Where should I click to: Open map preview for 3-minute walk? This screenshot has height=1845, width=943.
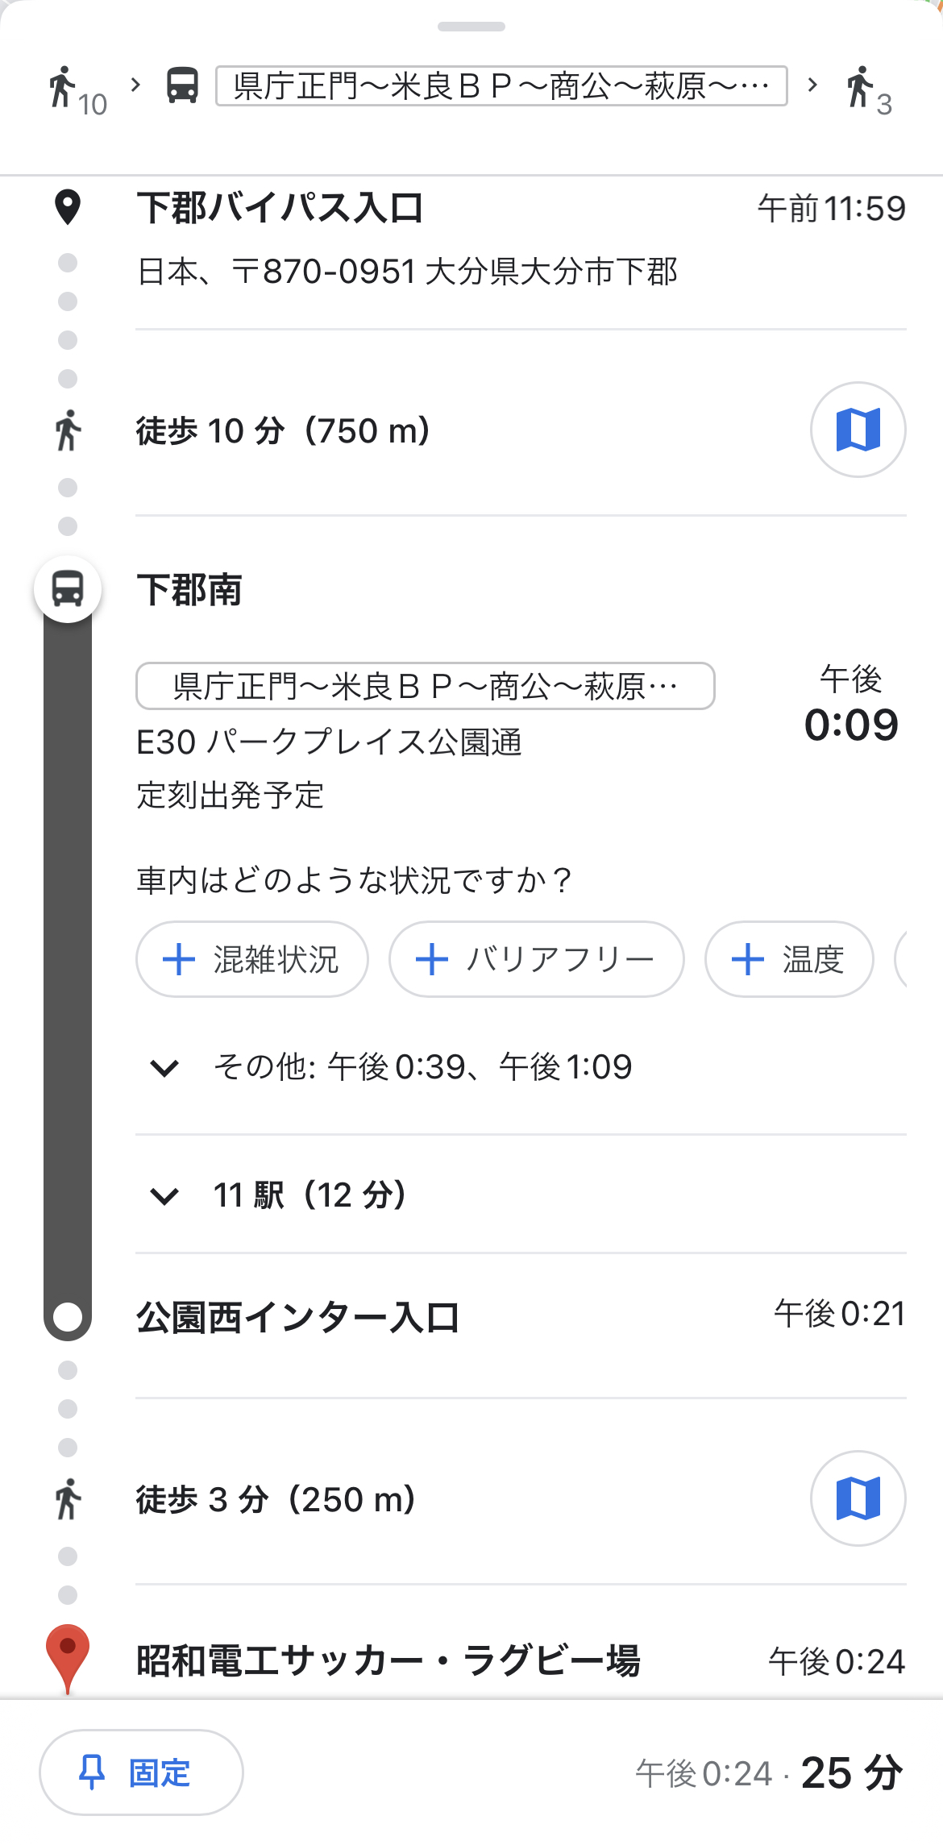(858, 1498)
